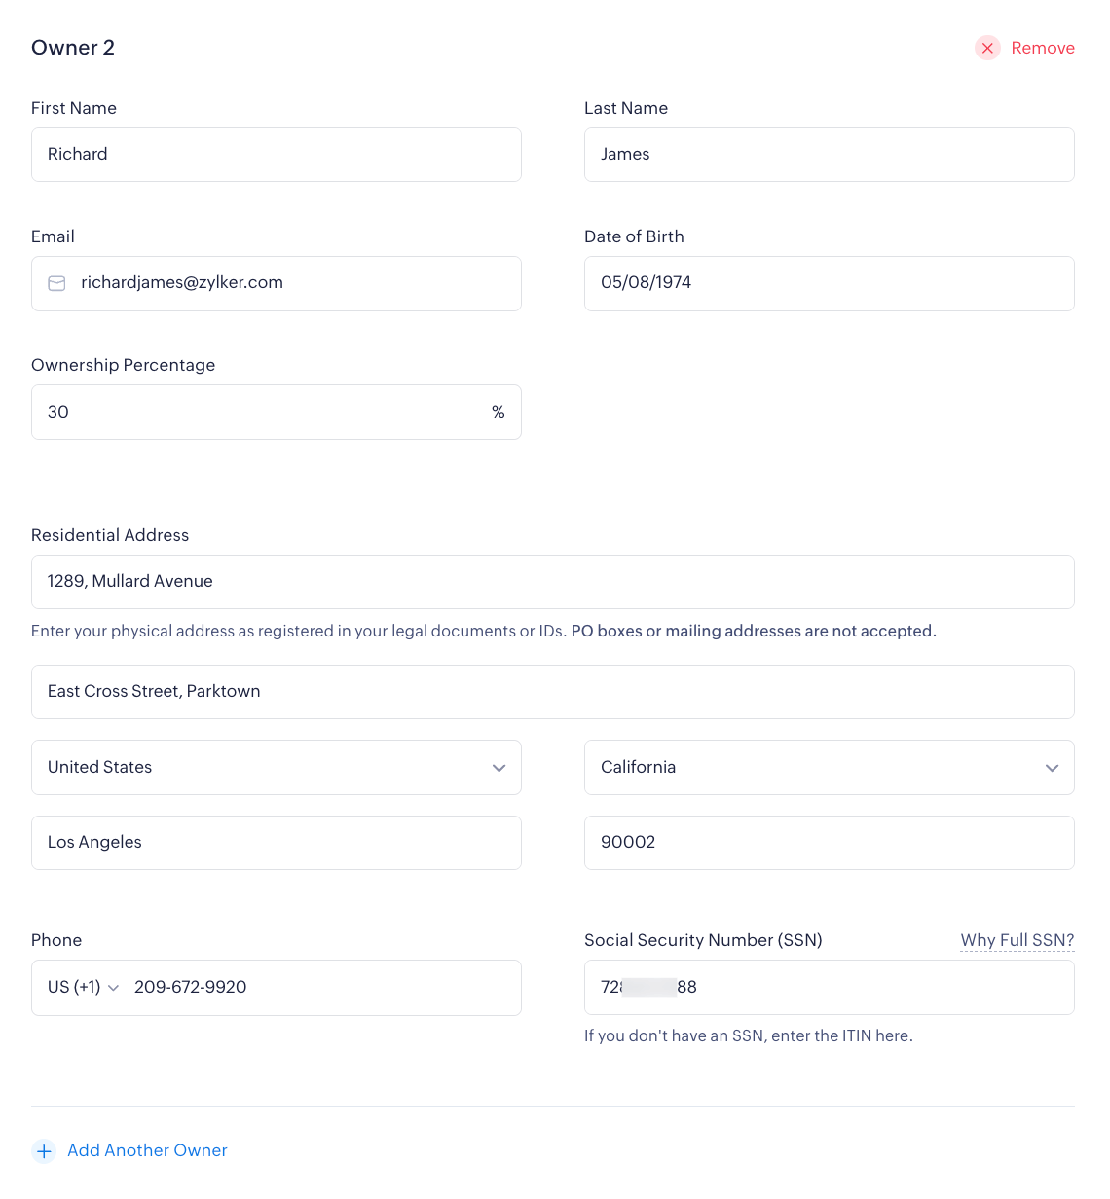This screenshot has height=1199, width=1110.
Task: Click the envelope icon in Email field
Action: point(57,283)
